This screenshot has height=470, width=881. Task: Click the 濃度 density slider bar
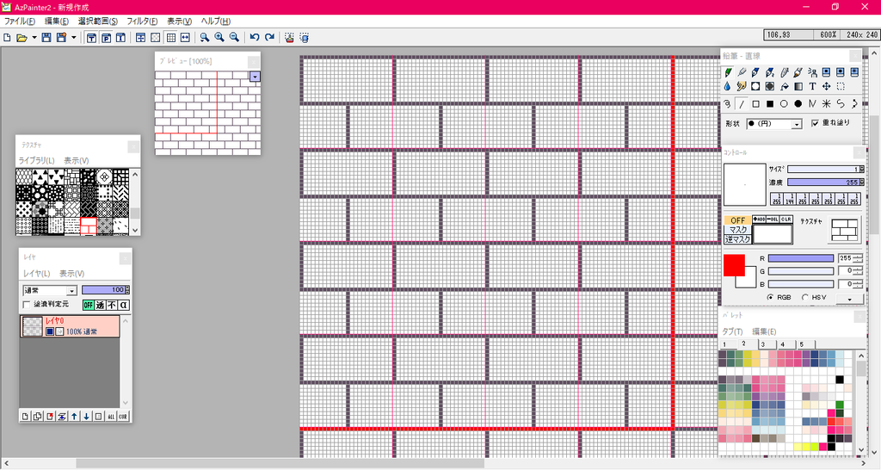tap(823, 182)
